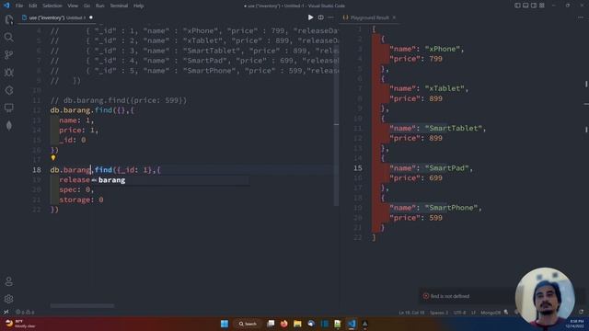This screenshot has width=589, height=331.
Task: Change the LF end-of-line status item
Action: pos(473,313)
